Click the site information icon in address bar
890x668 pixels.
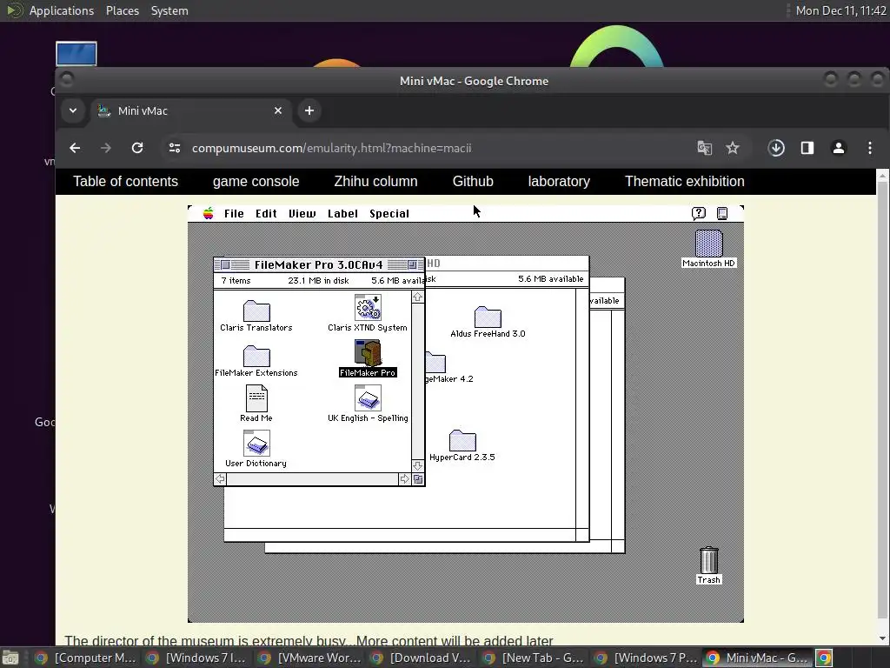175,148
